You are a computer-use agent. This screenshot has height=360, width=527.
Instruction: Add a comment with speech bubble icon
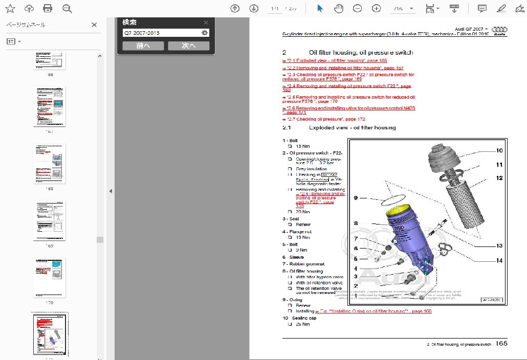pyautogui.click(x=482, y=9)
